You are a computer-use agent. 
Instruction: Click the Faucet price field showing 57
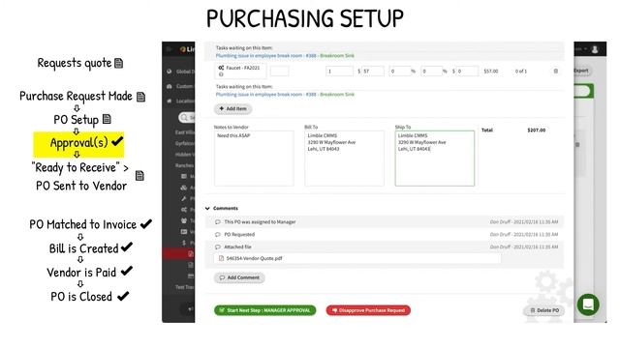(373, 71)
